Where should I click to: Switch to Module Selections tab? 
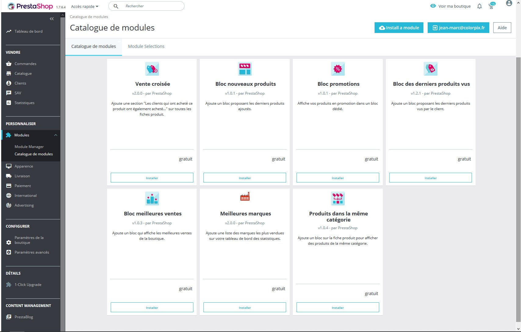coord(146,46)
